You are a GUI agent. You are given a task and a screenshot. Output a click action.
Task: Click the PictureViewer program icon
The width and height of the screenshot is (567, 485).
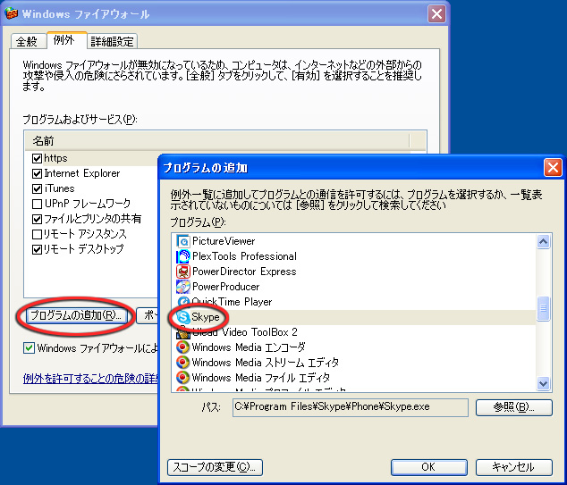click(x=183, y=241)
